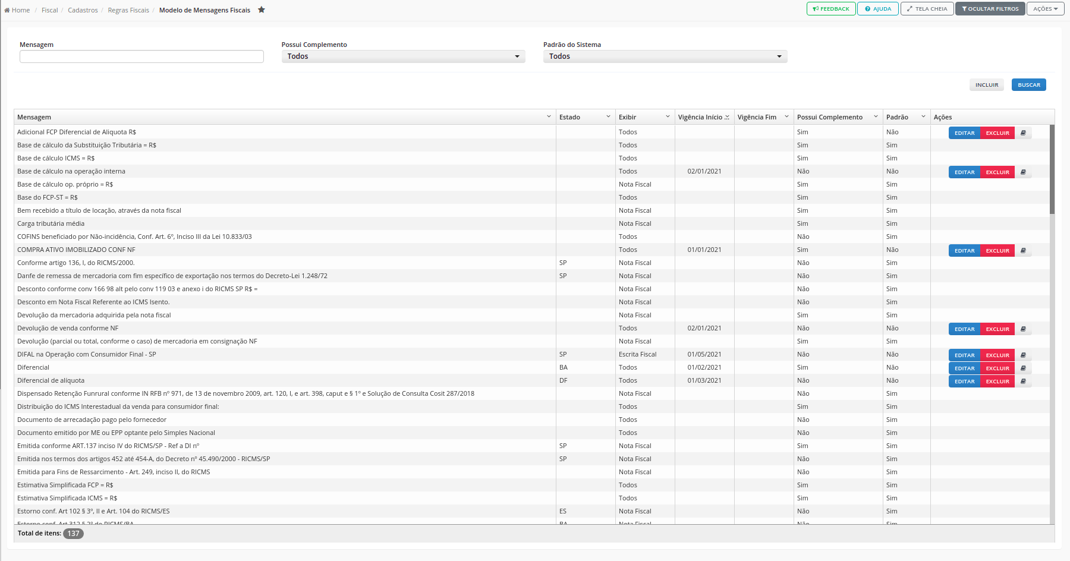This screenshot has height=561, width=1070.
Task: Open the Padrão column header menu chevron
Action: [923, 116]
